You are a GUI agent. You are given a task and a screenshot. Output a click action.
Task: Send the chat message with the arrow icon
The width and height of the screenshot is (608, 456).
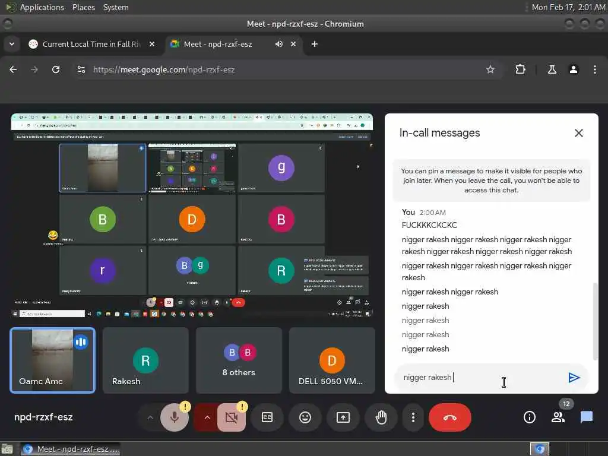tap(574, 378)
